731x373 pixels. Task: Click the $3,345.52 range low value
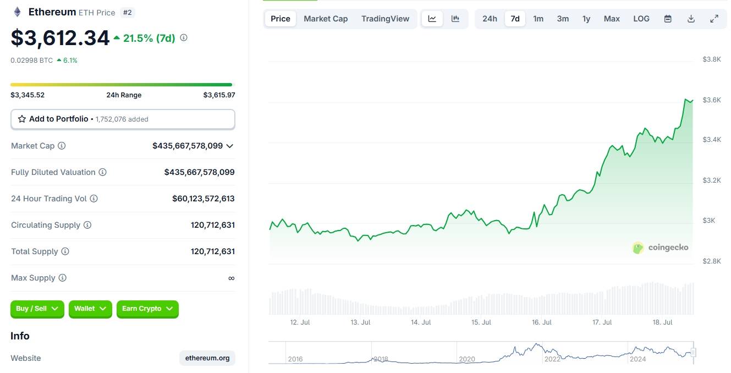(x=28, y=95)
